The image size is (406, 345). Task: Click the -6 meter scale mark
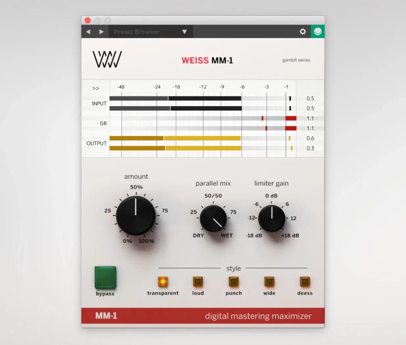(242, 87)
